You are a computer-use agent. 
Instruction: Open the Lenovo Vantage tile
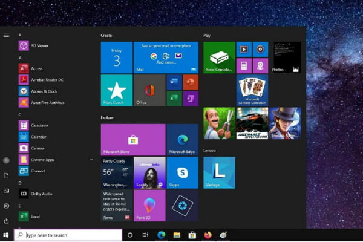click(219, 172)
